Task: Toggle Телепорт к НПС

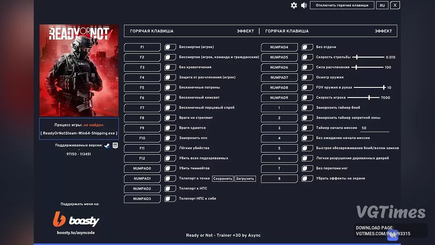Action: pos(170,189)
